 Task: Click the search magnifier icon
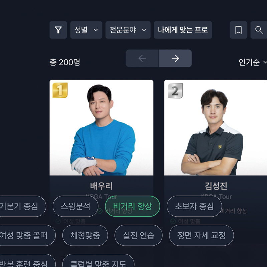click(259, 30)
